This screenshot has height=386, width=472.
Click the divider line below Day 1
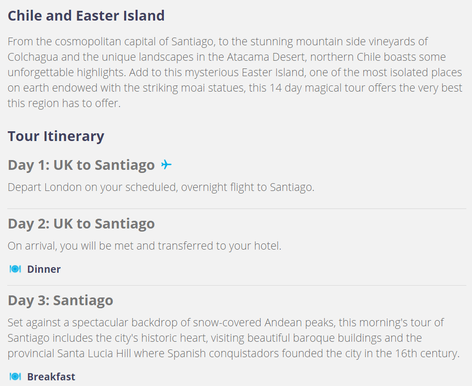pos(237,208)
